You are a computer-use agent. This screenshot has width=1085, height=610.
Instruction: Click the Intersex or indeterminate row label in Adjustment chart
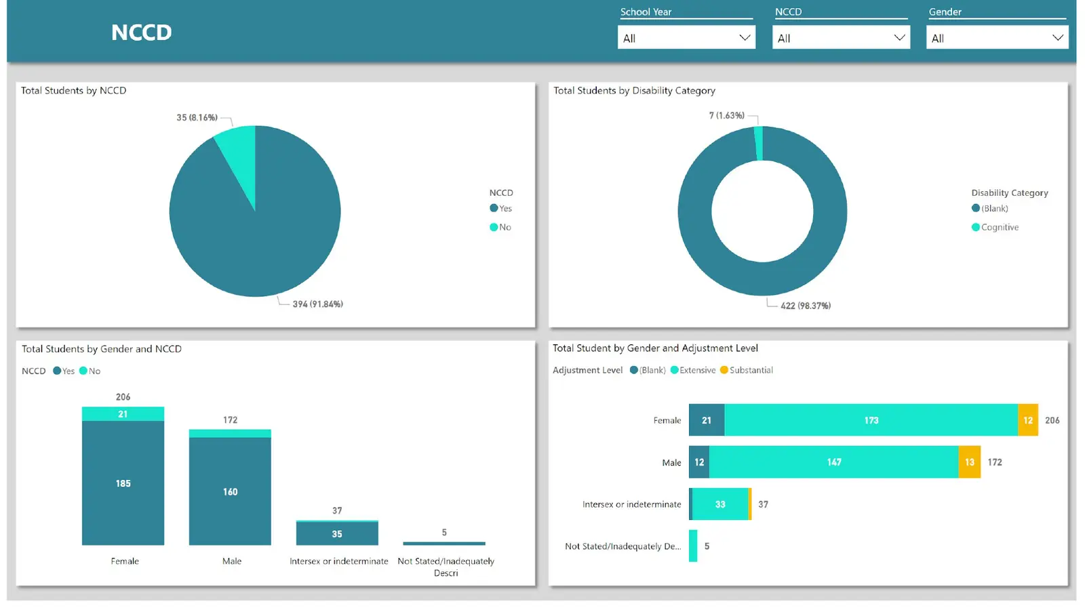pos(632,504)
